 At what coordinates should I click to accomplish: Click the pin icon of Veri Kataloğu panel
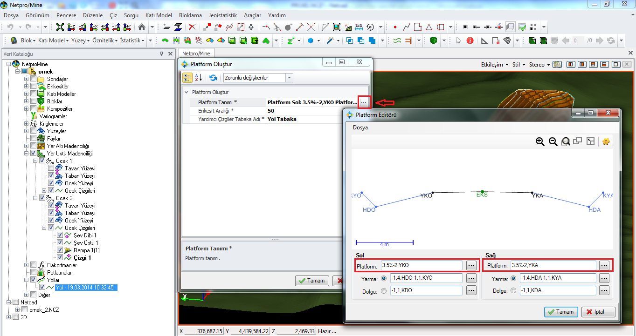click(x=162, y=54)
